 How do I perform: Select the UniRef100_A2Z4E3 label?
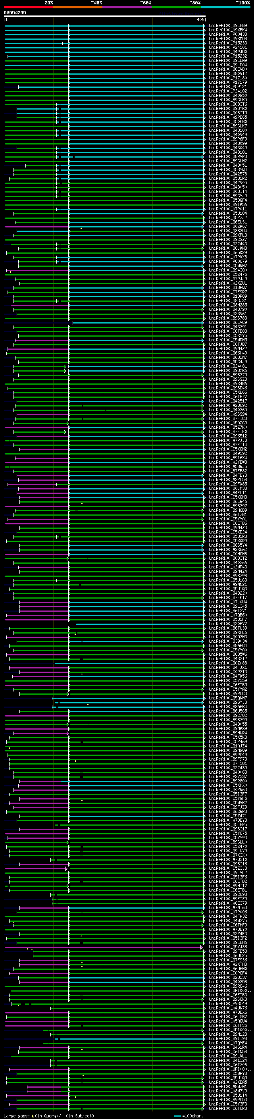click(x=228, y=934)
